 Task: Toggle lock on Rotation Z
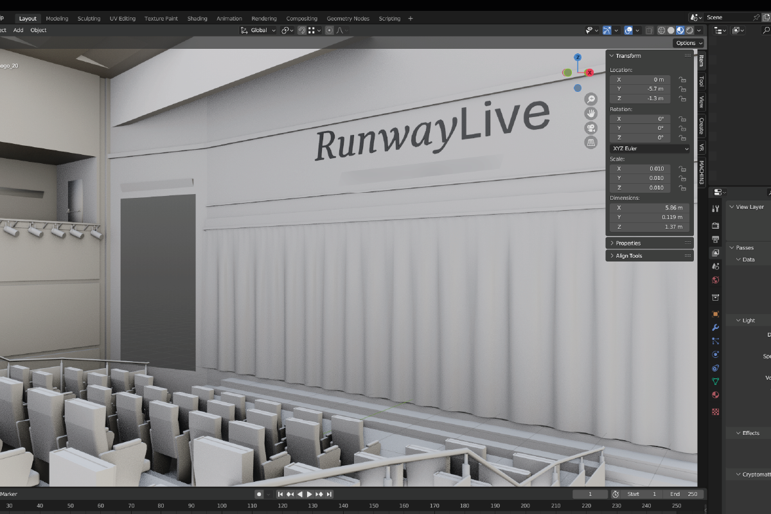[682, 137]
